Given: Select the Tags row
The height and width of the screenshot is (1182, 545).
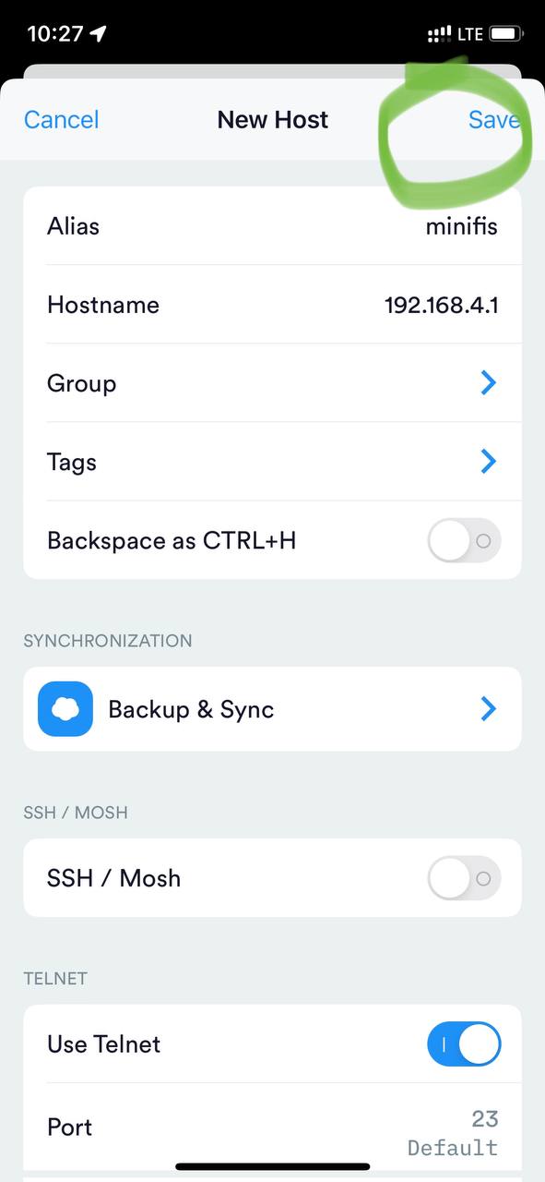Looking at the screenshot, I should [272, 462].
